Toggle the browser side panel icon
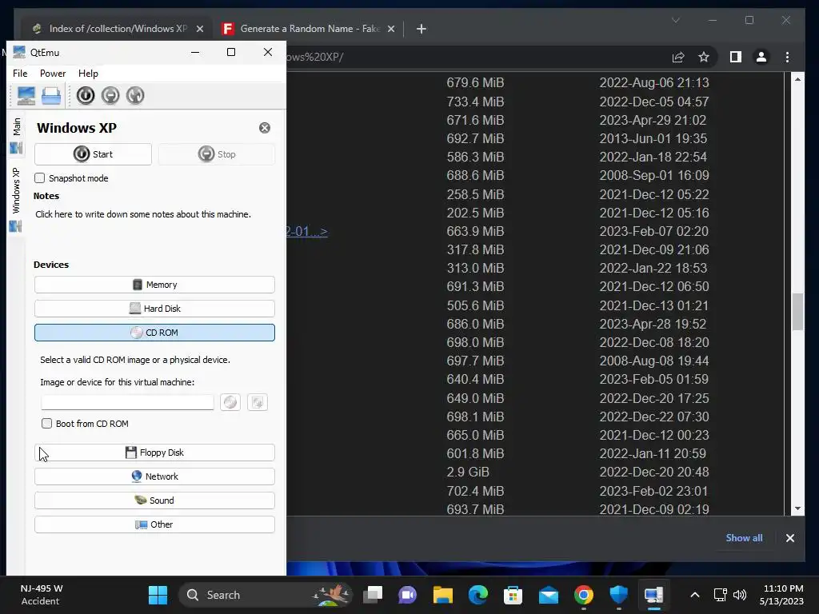The image size is (819, 614). pyautogui.click(x=736, y=57)
